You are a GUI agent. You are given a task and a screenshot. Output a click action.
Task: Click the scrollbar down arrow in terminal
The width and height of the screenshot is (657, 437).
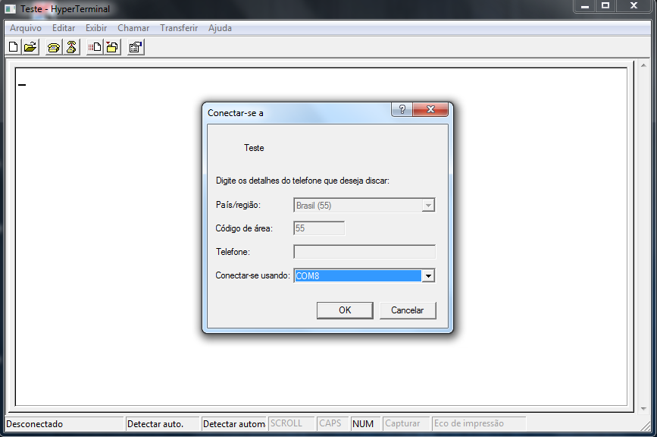tap(643, 408)
